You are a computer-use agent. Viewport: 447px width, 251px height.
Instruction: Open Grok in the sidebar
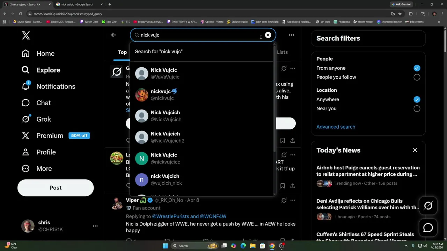pos(36,119)
